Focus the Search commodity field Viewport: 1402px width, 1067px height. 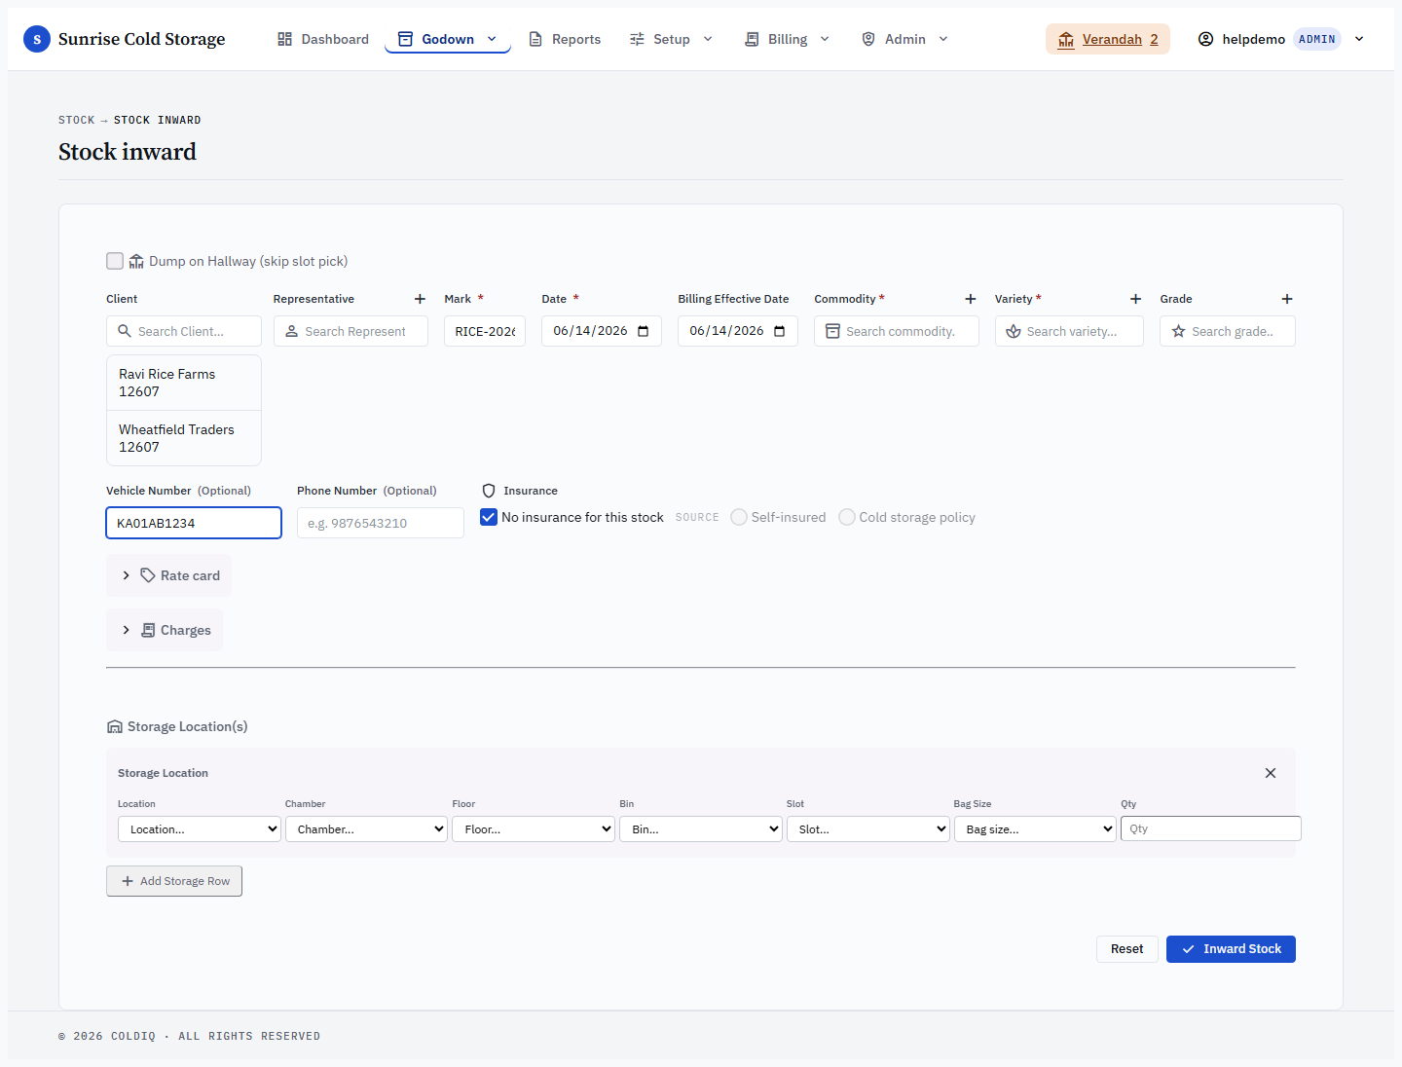coord(897,331)
